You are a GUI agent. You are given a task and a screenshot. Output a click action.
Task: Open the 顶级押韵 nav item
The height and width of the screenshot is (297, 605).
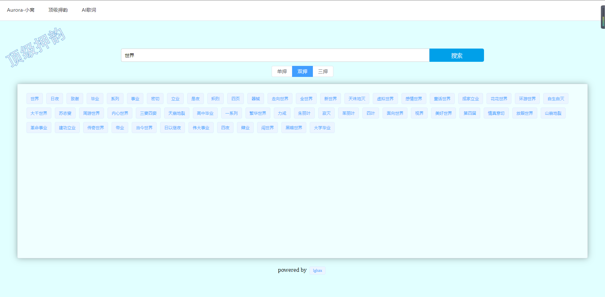58,10
